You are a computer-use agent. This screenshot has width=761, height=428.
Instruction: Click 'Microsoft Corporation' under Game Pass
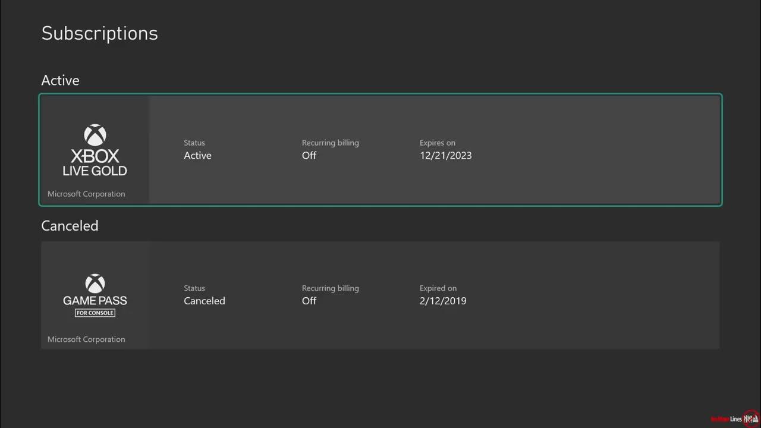pyautogui.click(x=86, y=339)
